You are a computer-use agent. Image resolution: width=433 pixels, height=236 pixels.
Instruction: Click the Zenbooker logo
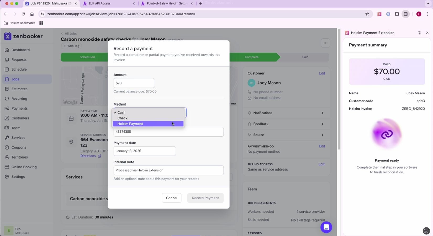coord(23,36)
